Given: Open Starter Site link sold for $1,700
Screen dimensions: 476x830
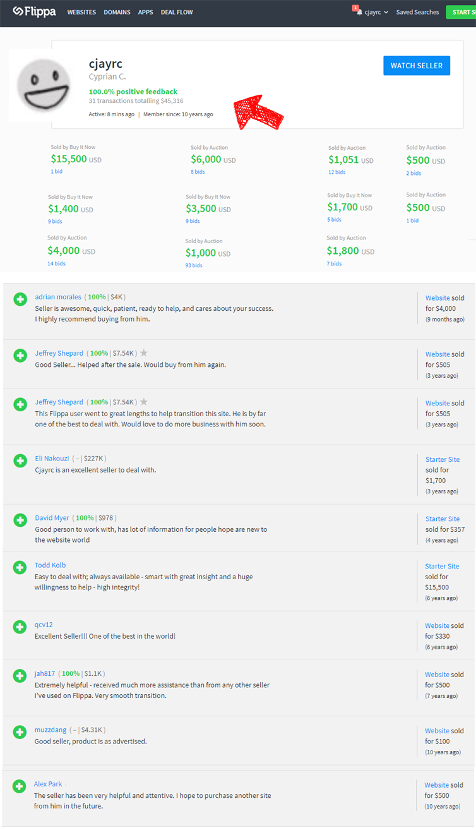Looking at the screenshot, I should point(443,460).
